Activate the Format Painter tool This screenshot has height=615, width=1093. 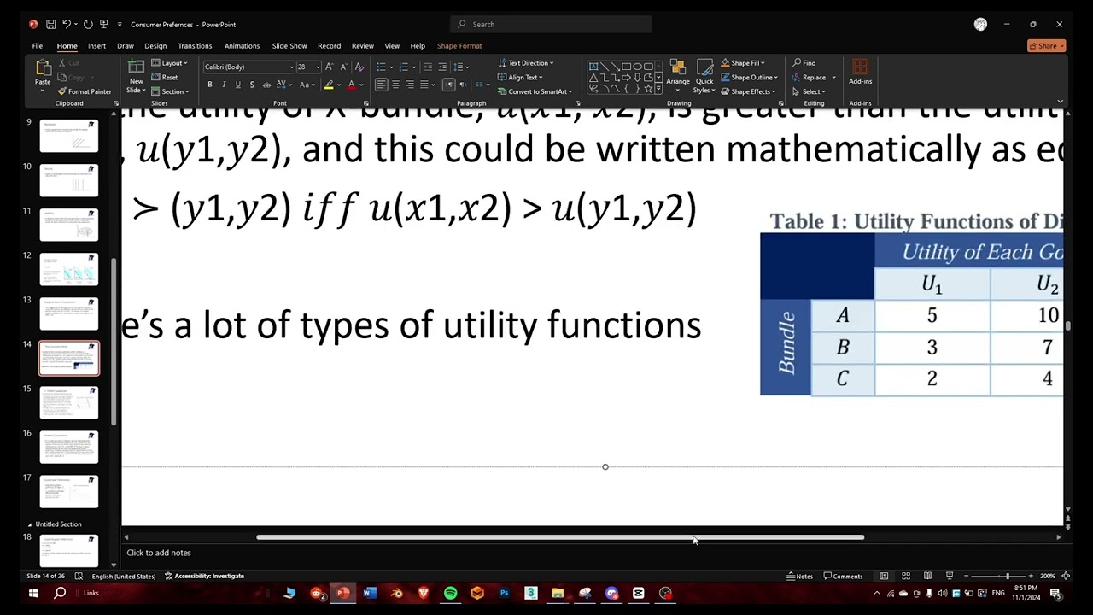[x=84, y=91]
